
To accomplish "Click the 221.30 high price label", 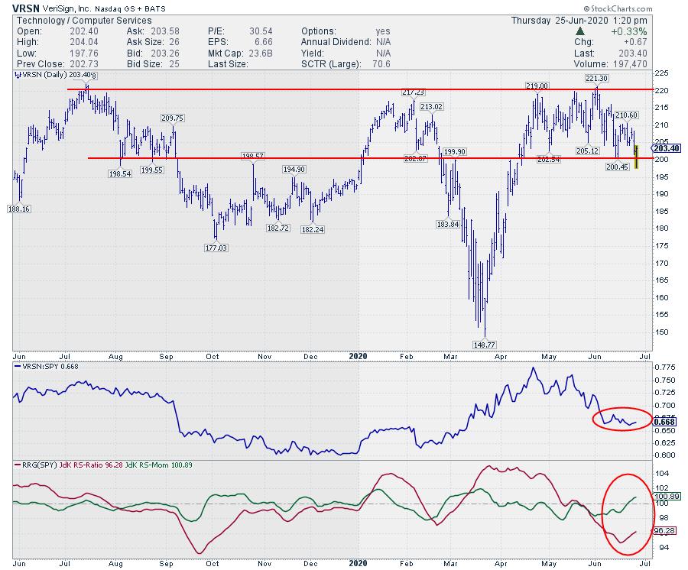I will point(597,79).
